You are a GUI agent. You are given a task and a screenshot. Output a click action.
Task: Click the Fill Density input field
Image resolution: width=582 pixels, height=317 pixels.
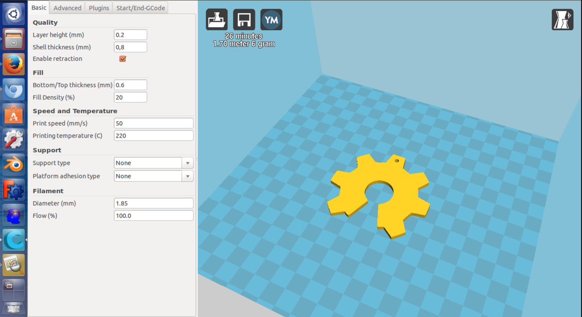coord(130,97)
